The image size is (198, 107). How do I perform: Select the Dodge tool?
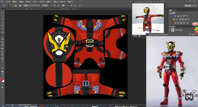click(x=2, y=55)
